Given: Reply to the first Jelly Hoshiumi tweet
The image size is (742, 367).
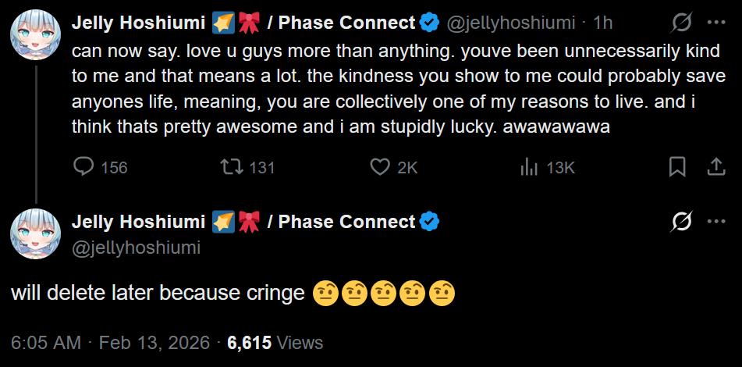Looking at the screenshot, I should coord(83,167).
